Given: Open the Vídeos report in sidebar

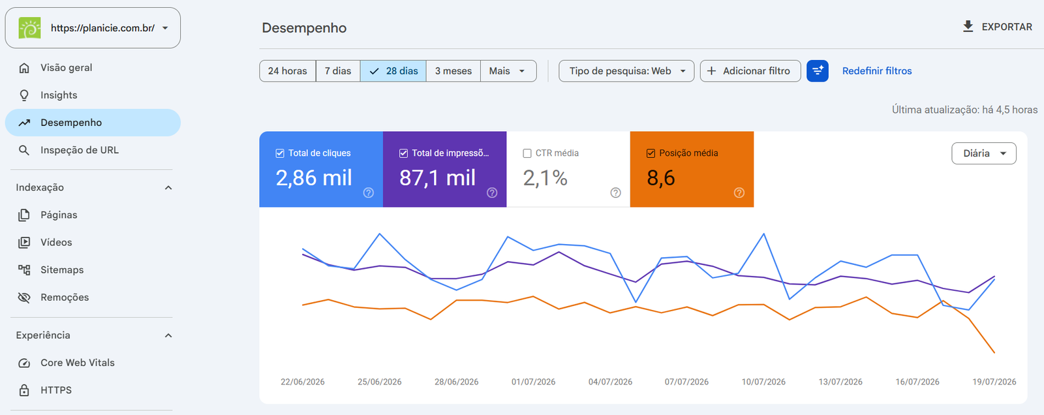Looking at the screenshot, I should click(93, 243).
